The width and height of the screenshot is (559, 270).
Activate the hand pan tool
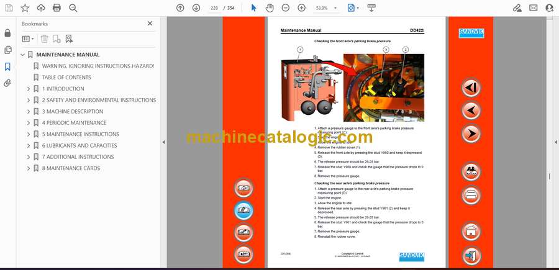(270, 8)
